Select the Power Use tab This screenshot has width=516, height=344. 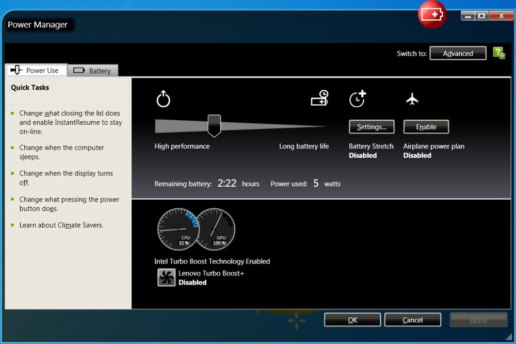36,70
